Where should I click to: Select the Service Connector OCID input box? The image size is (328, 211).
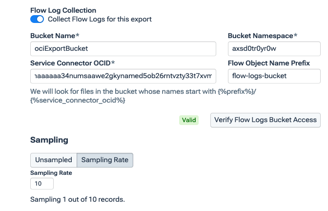click(x=123, y=76)
